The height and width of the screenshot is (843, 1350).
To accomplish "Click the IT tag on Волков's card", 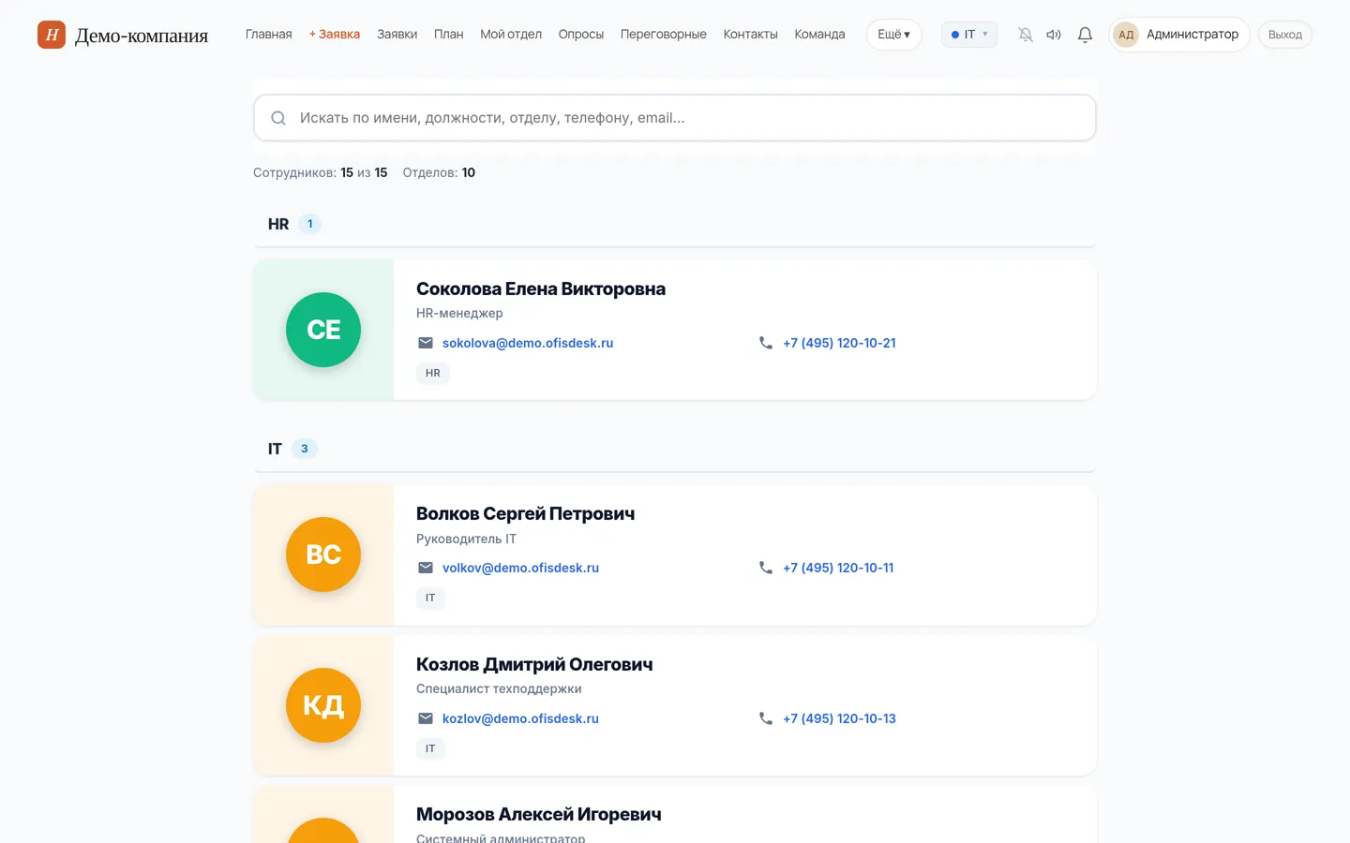I will (430, 598).
